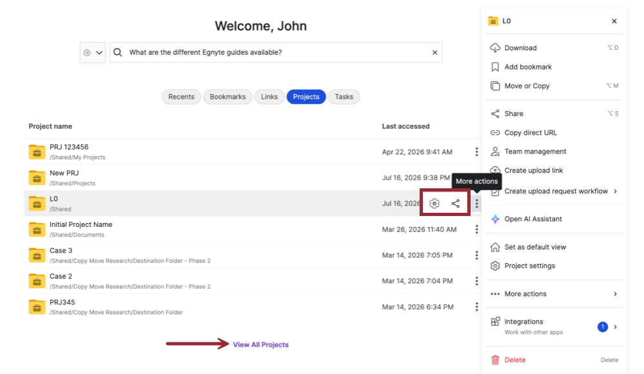Open search scope dropdown
644x374 pixels.
(92, 53)
